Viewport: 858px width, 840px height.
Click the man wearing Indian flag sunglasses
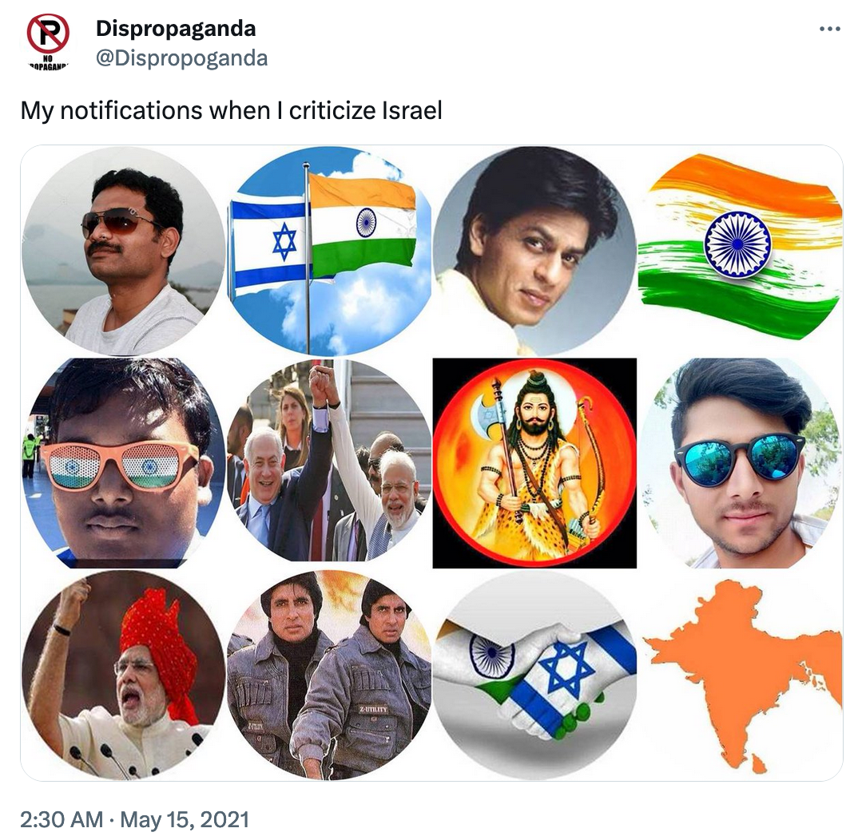(123, 463)
